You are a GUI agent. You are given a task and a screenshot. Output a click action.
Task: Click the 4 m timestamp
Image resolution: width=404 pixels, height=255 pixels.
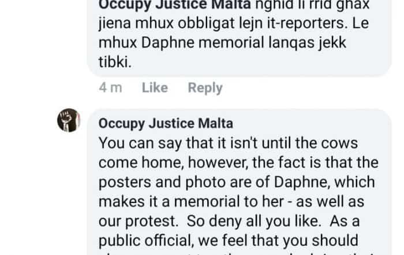click(x=111, y=88)
